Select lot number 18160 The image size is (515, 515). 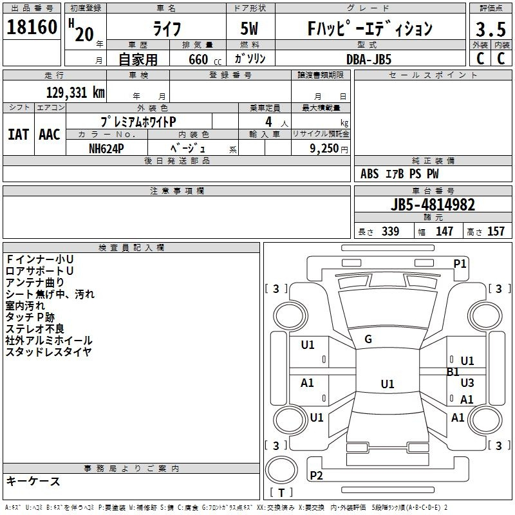click(32, 27)
